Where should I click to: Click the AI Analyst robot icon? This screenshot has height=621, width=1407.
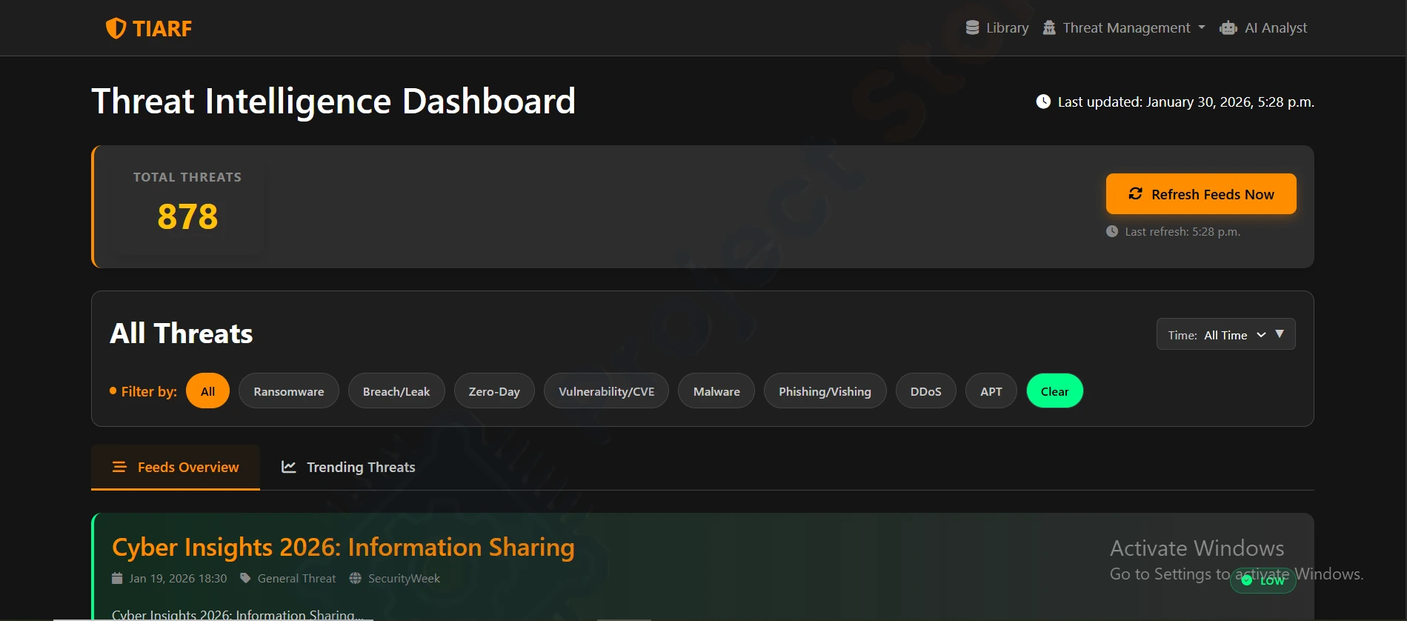[x=1228, y=28]
